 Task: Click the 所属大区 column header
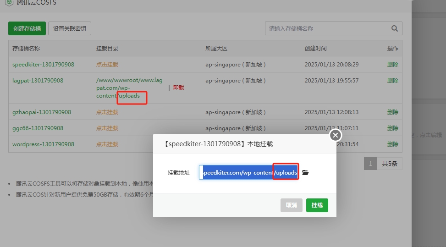(216, 49)
